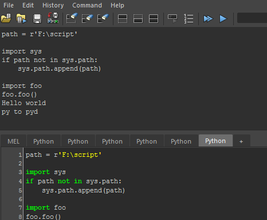Screen dimensions: 267x220
Task: Click the Clear Input eraser icon
Action: 88,18
